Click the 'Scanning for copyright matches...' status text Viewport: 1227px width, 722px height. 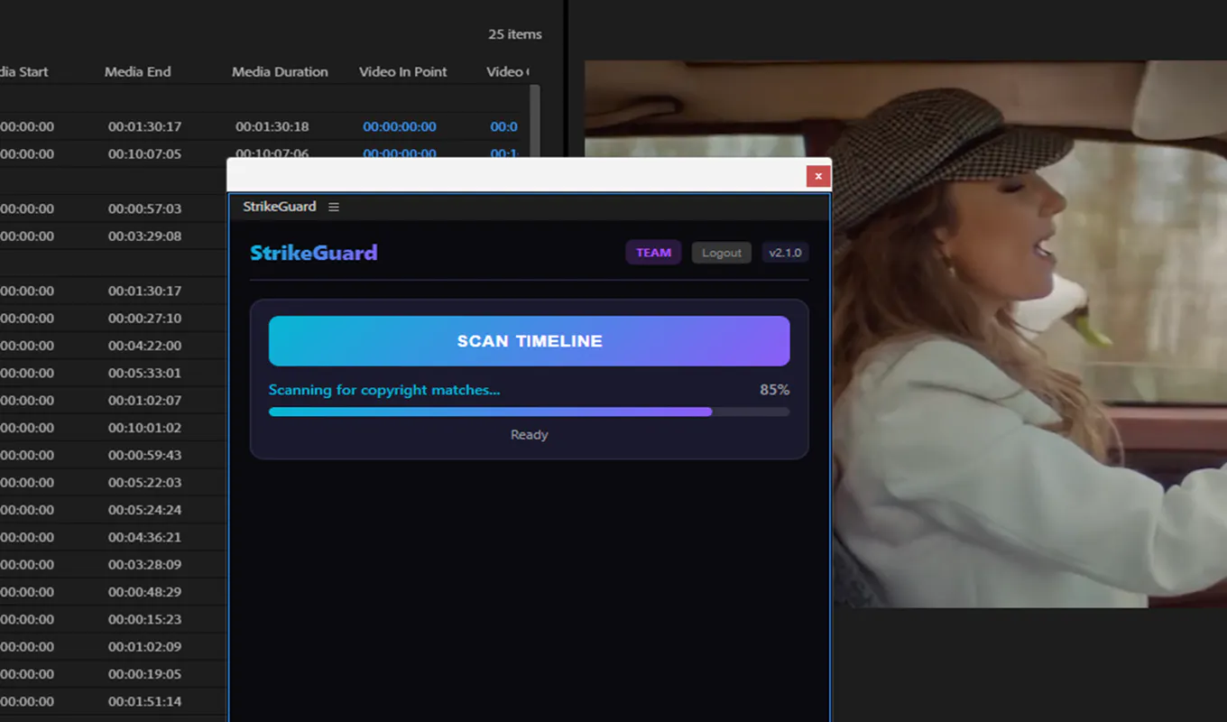(x=384, y=390)
